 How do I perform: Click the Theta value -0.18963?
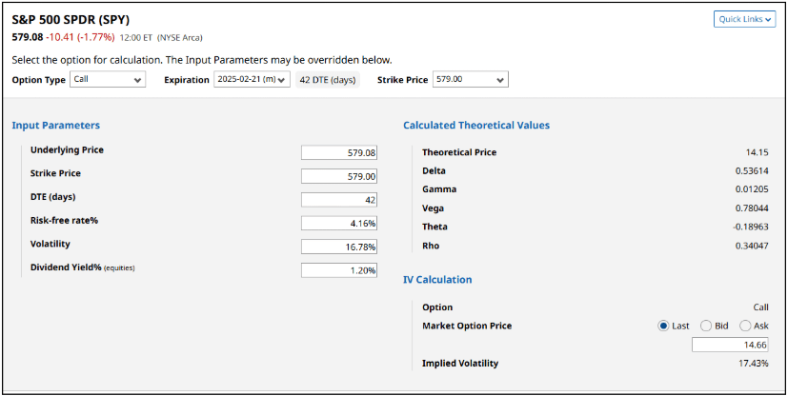751,227
